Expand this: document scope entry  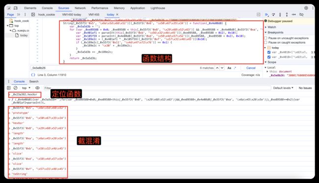click(267, 72)
